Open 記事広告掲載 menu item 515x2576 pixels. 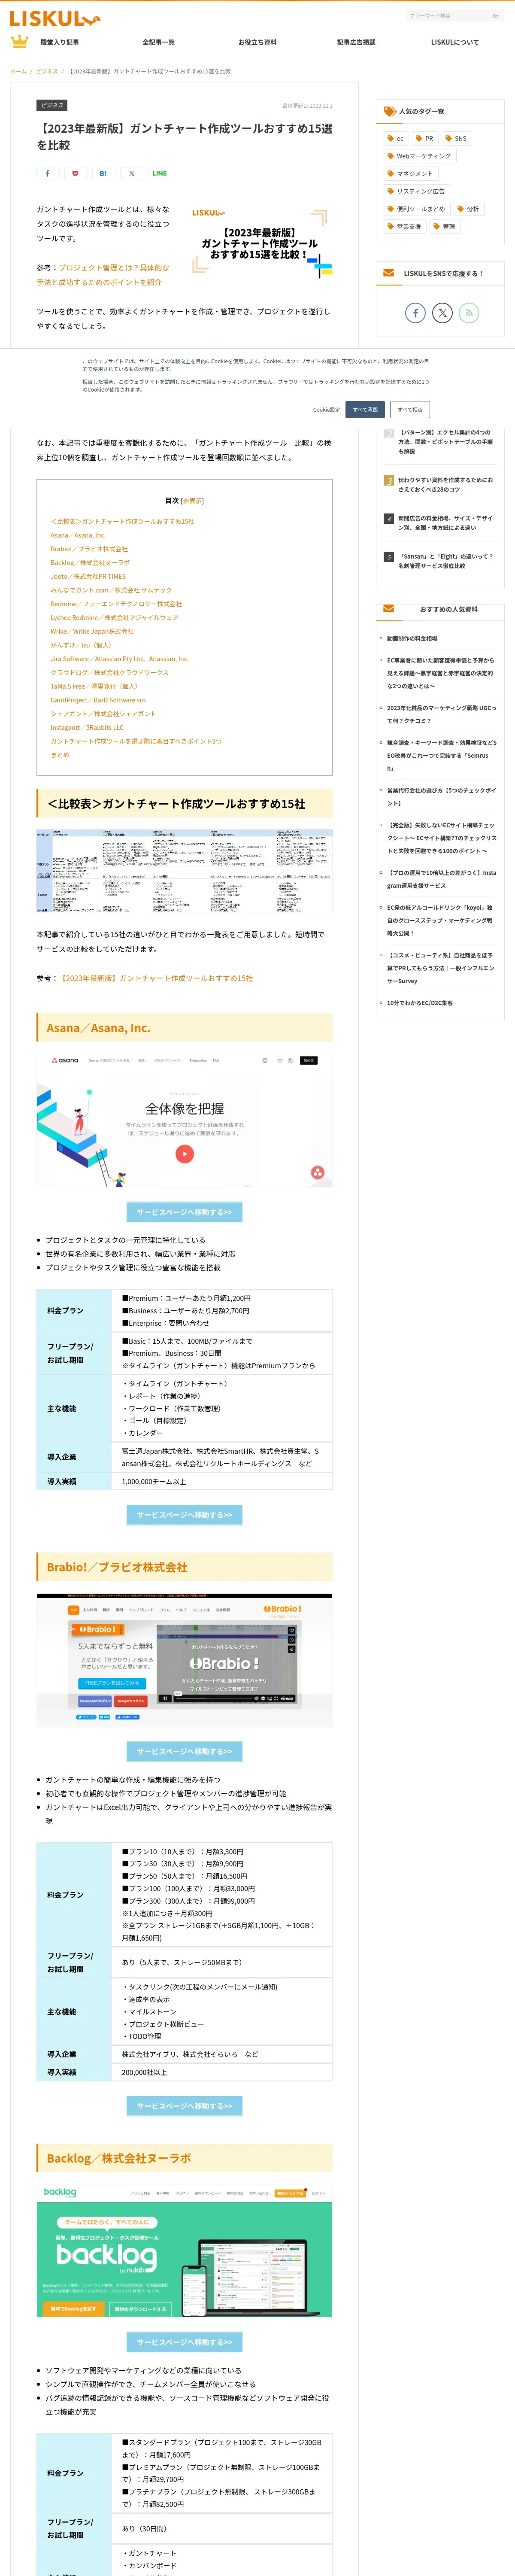pos(356,42)
